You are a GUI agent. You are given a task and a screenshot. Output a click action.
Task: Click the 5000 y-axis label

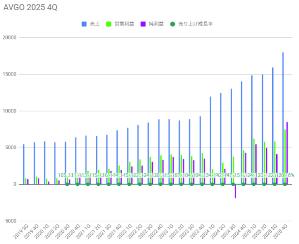[11, 147]
